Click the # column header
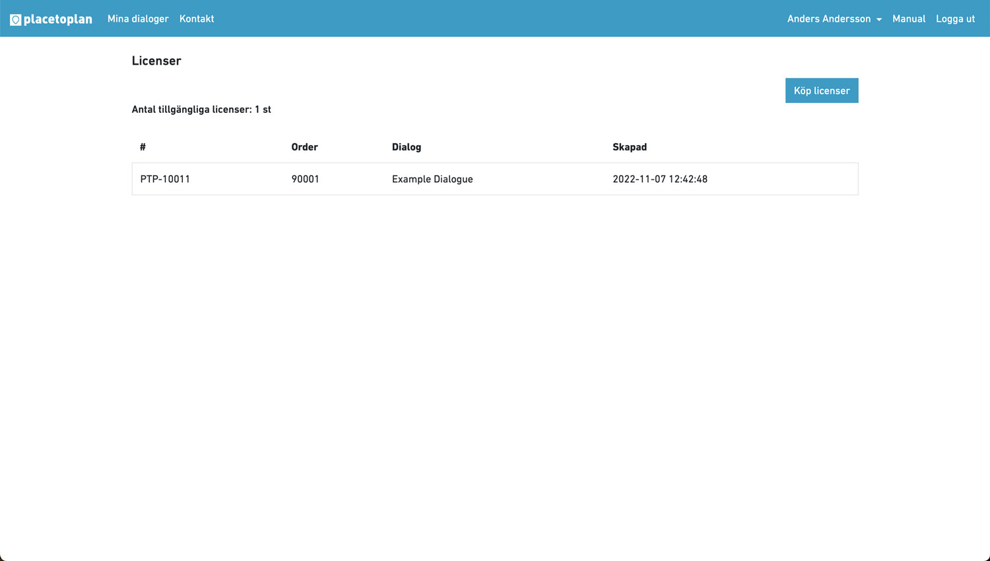Screen dimensions: 990x561 [x=143, y=147]
